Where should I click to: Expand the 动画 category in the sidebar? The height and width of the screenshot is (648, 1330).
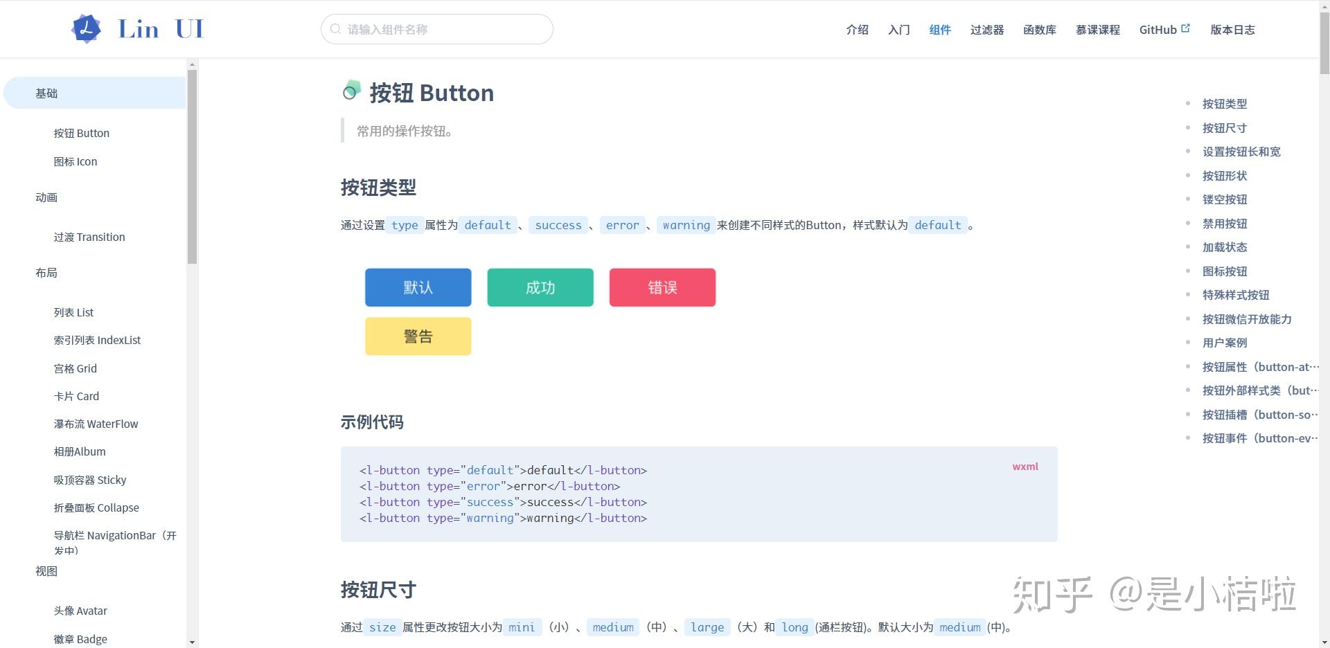pyautogui.click(x=46, y=197)
